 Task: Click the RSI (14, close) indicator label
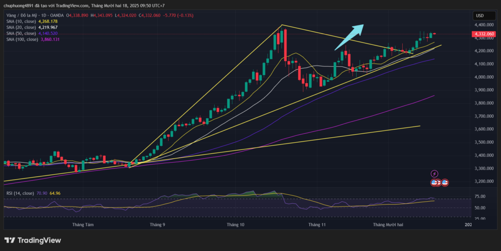20,193
